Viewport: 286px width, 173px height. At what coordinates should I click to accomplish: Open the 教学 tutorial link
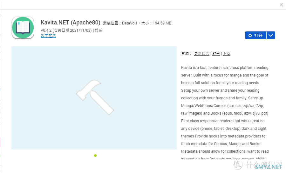point(216,54)
